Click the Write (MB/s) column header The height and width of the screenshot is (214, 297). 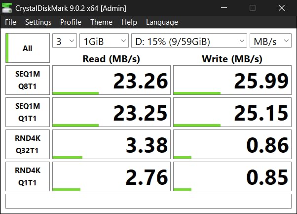click(232, 59)
